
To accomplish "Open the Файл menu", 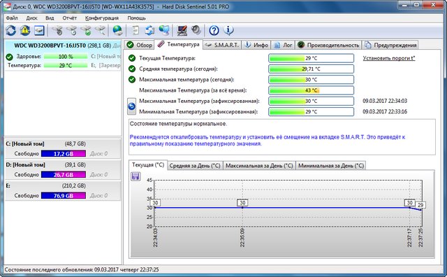I will click(12, 18).
